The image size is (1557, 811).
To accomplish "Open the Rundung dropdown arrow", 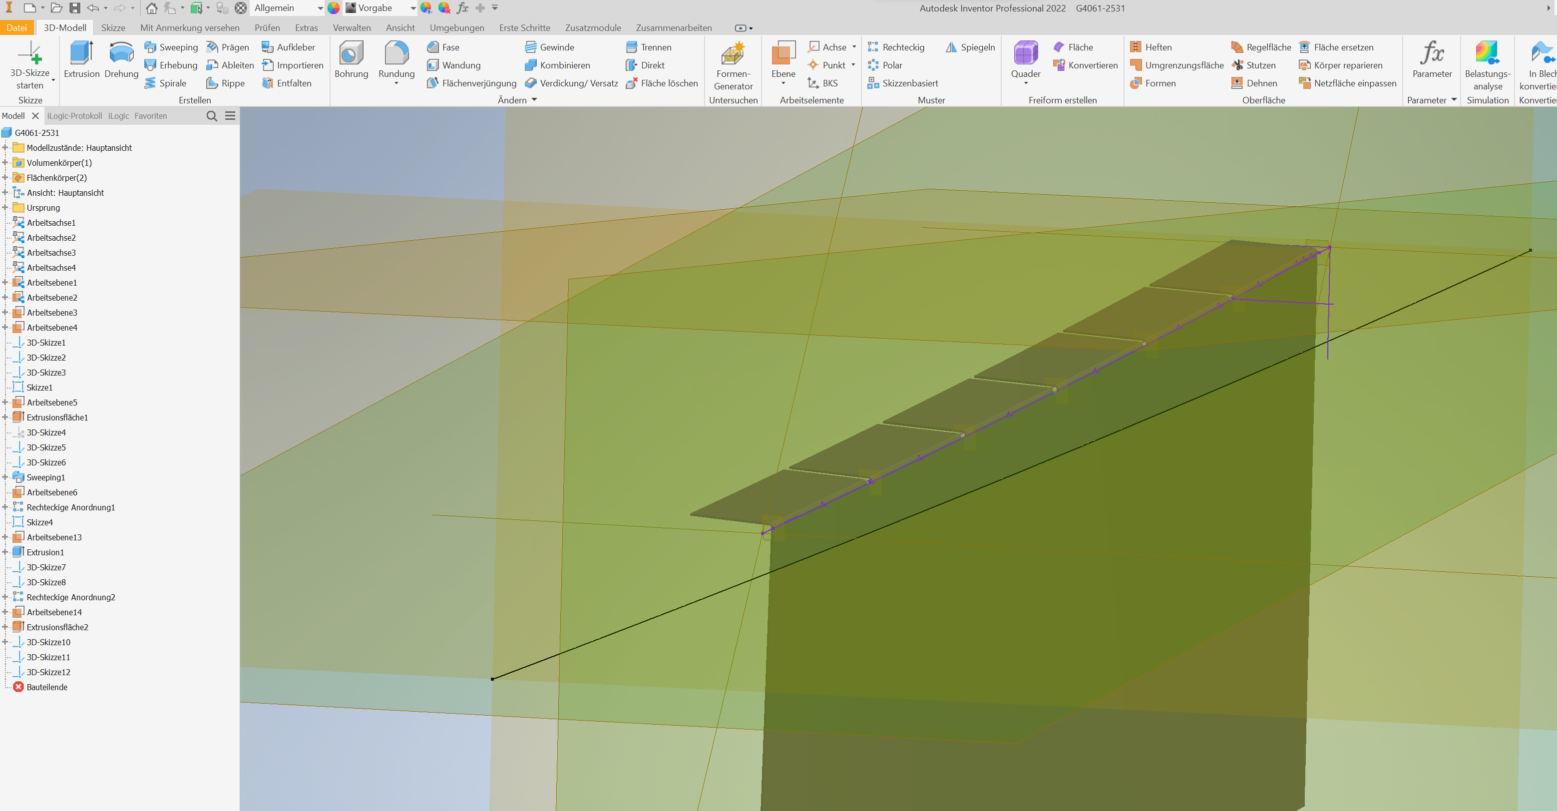I will coord(396,83).
